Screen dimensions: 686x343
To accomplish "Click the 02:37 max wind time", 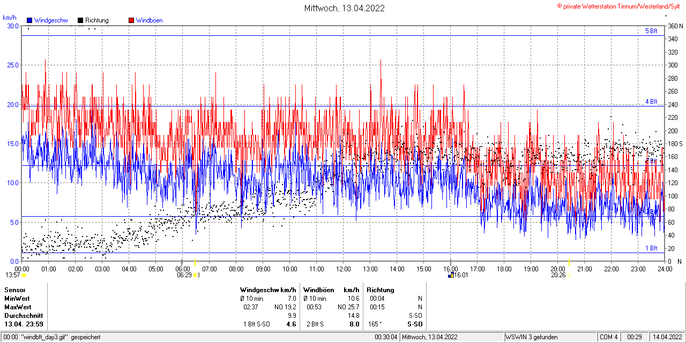I will pyautogui.click(x=251, y=307).
